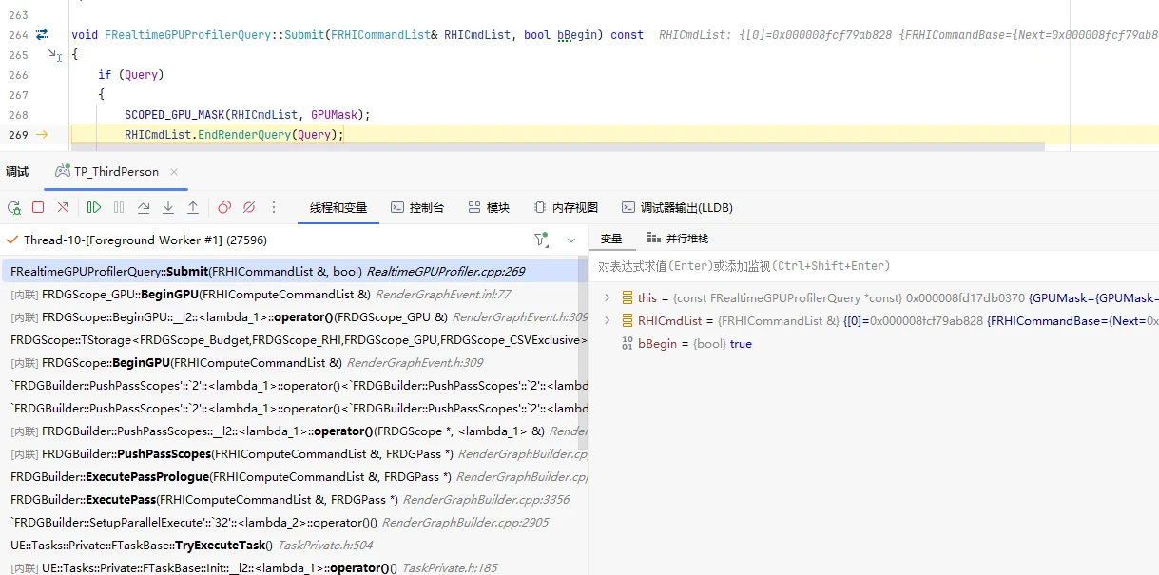Click the execution point arrow on line 269
Viewport: 1159px width, 575px height.
tap(42, 135)
